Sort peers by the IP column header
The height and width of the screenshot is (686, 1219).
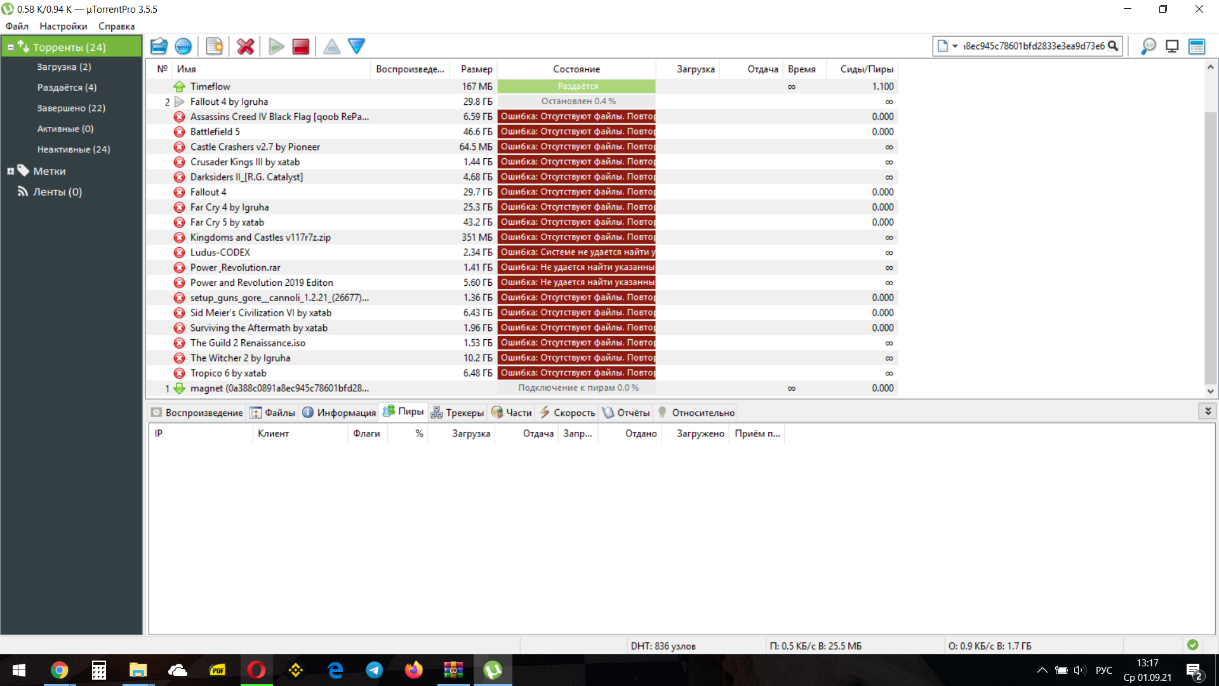201,434
